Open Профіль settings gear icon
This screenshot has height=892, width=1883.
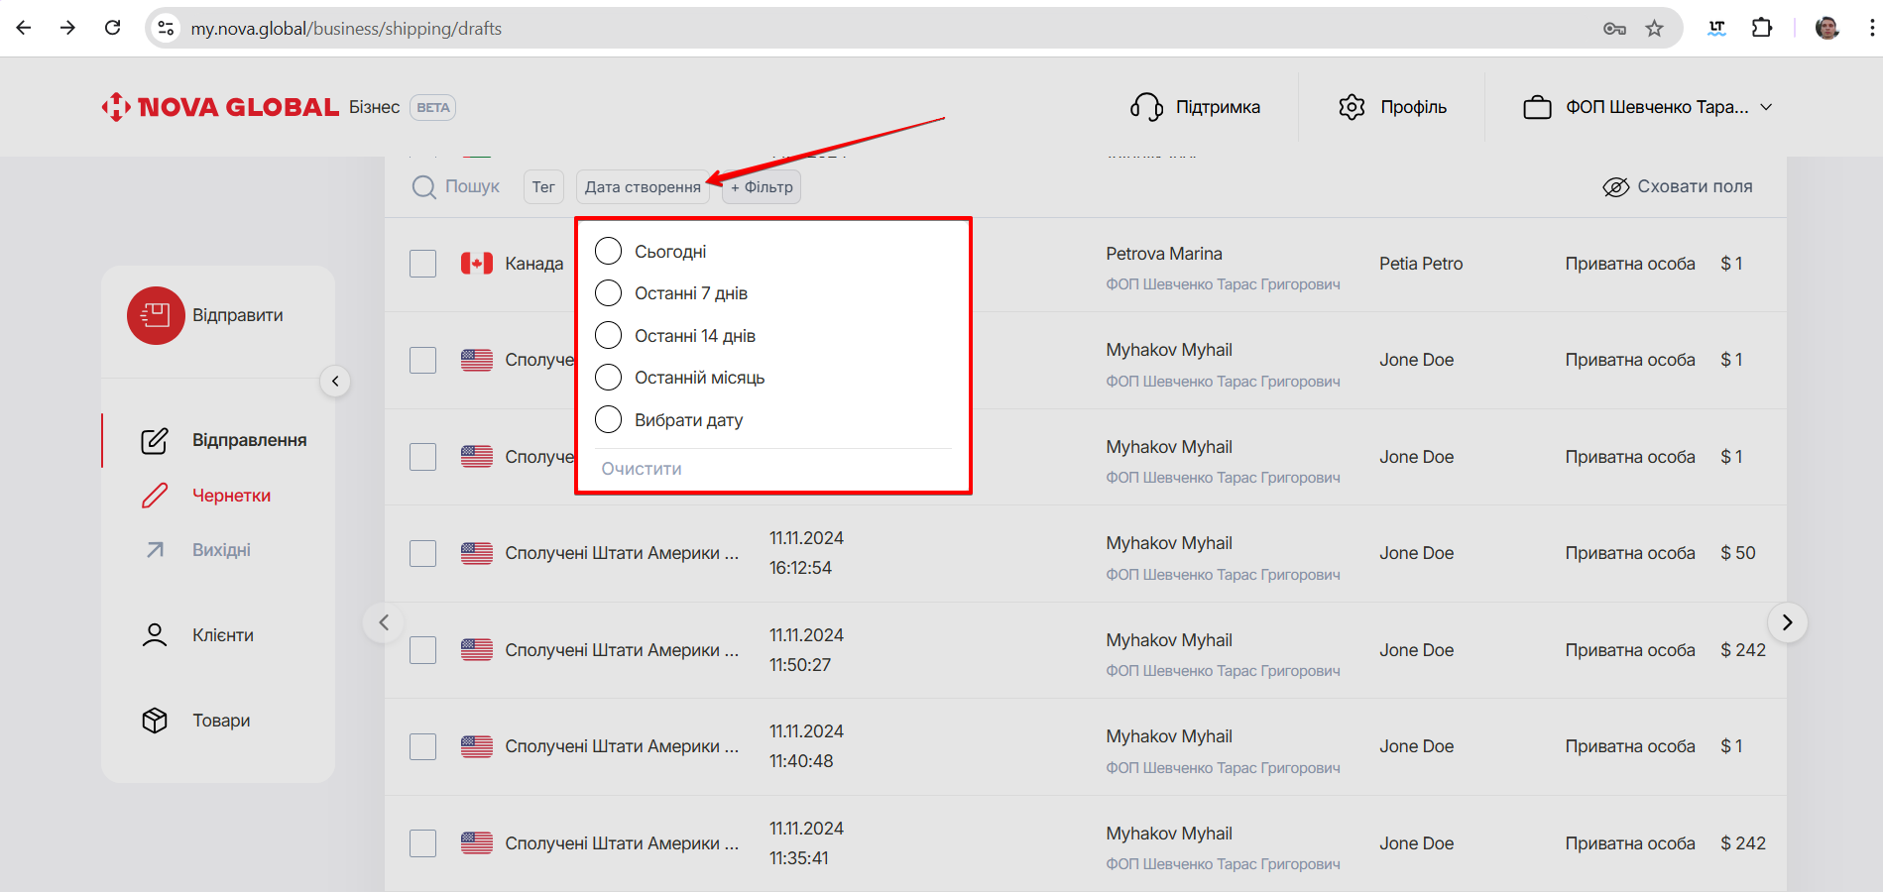point(1352,107)
